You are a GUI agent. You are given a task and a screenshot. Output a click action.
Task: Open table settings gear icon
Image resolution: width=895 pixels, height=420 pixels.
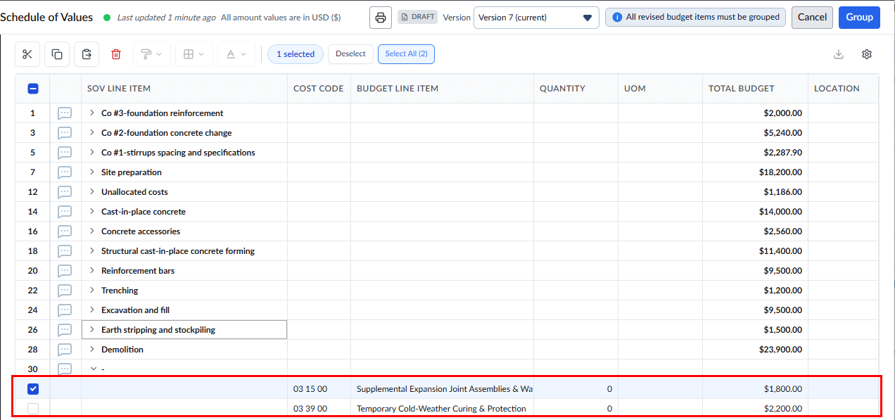pos(867,54)
